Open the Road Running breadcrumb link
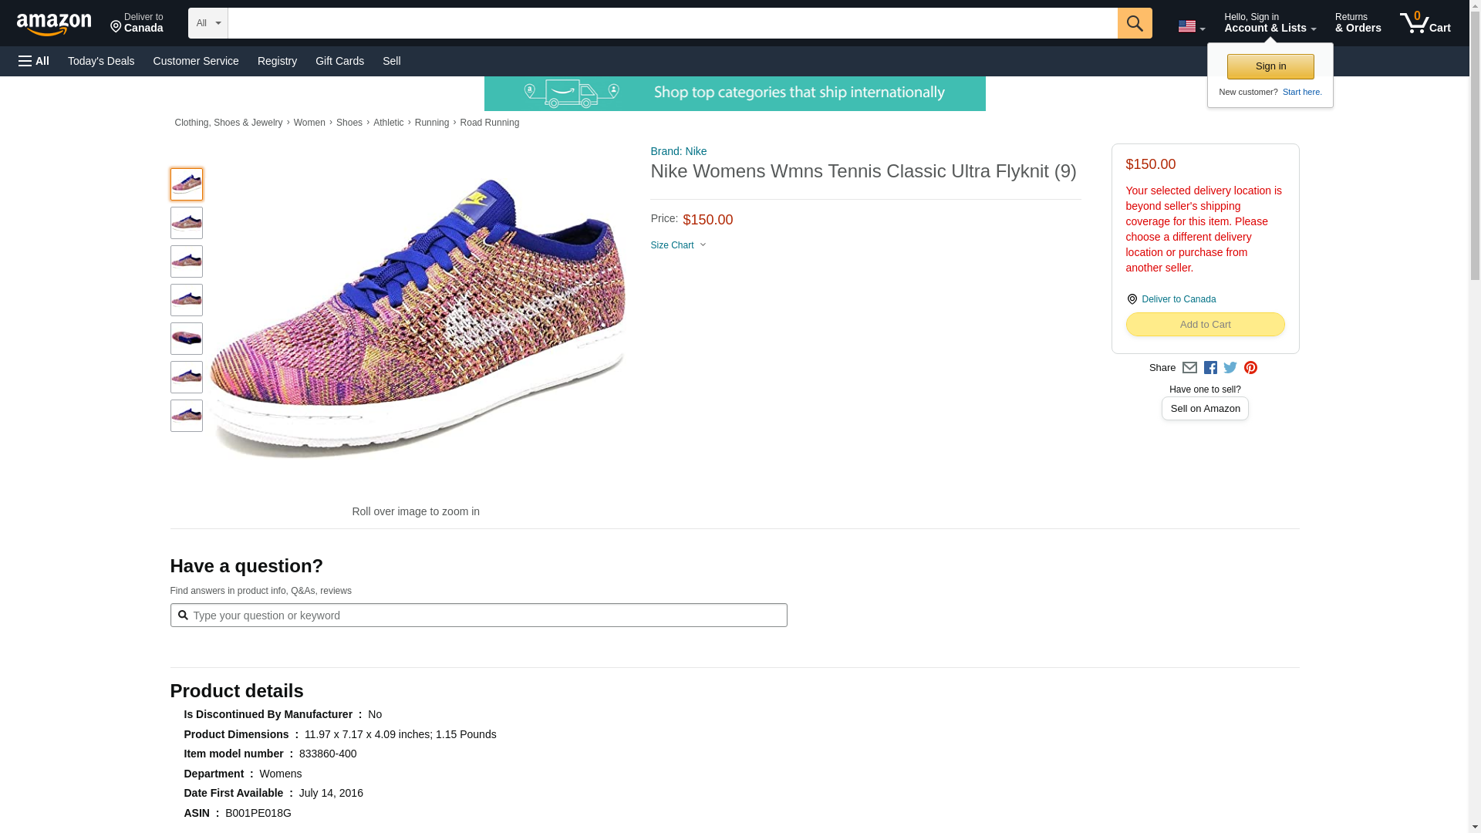The width and height of the screenshot is (1481, 833). click(489, 123)
